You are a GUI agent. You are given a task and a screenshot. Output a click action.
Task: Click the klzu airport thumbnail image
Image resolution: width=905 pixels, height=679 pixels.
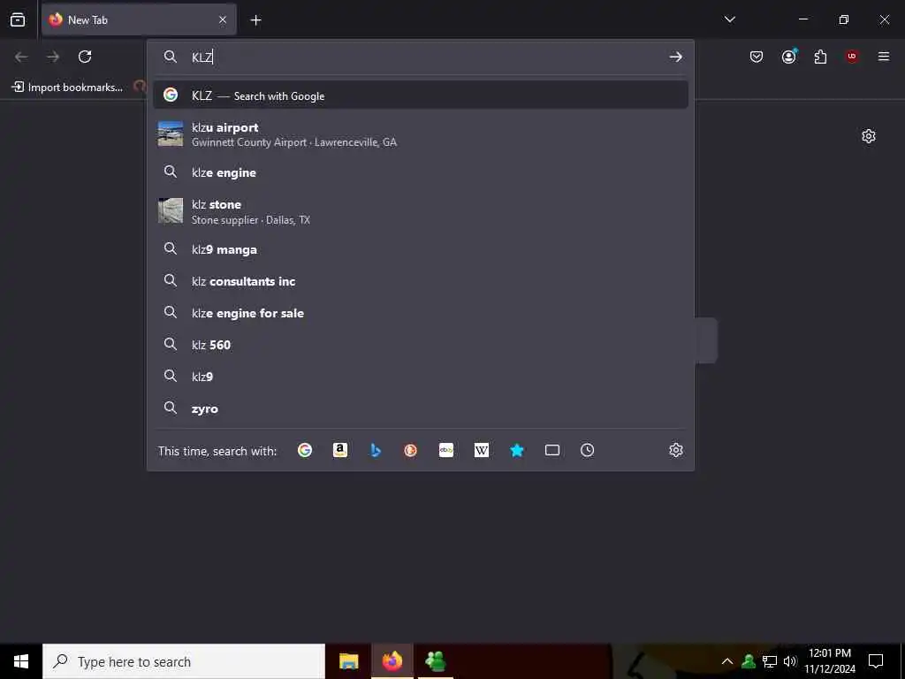(x=171, y=134)
